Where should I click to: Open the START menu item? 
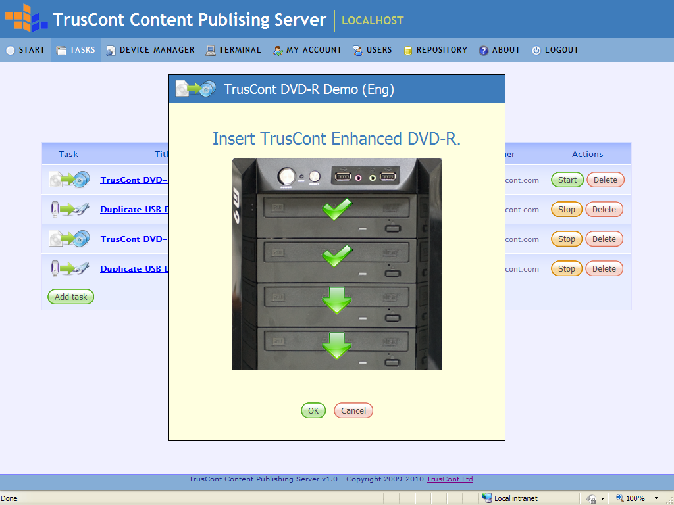pyautogui.click(x=26, y=50)
